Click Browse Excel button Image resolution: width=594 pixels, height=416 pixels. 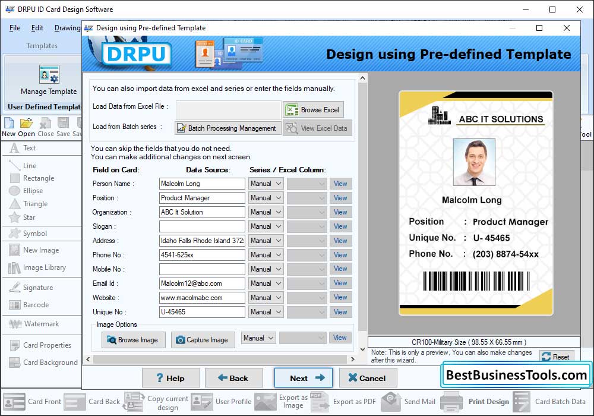point(313,110)
